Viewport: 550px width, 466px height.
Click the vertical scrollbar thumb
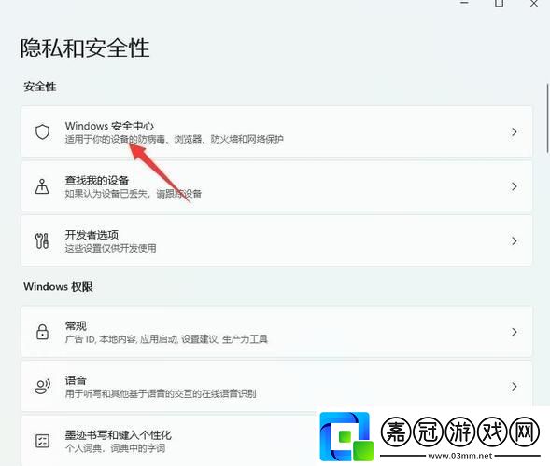[547, 118]
